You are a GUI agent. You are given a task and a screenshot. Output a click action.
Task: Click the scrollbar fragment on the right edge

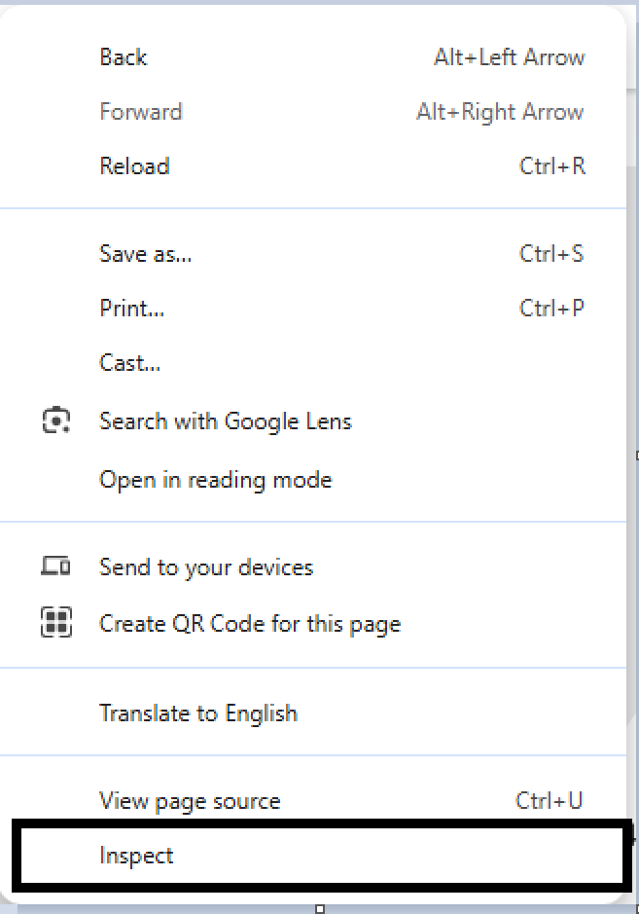(633, 455)
